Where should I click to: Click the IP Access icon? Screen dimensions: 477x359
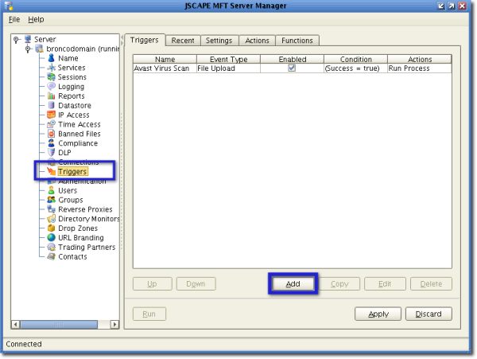(x=51, y=115)
